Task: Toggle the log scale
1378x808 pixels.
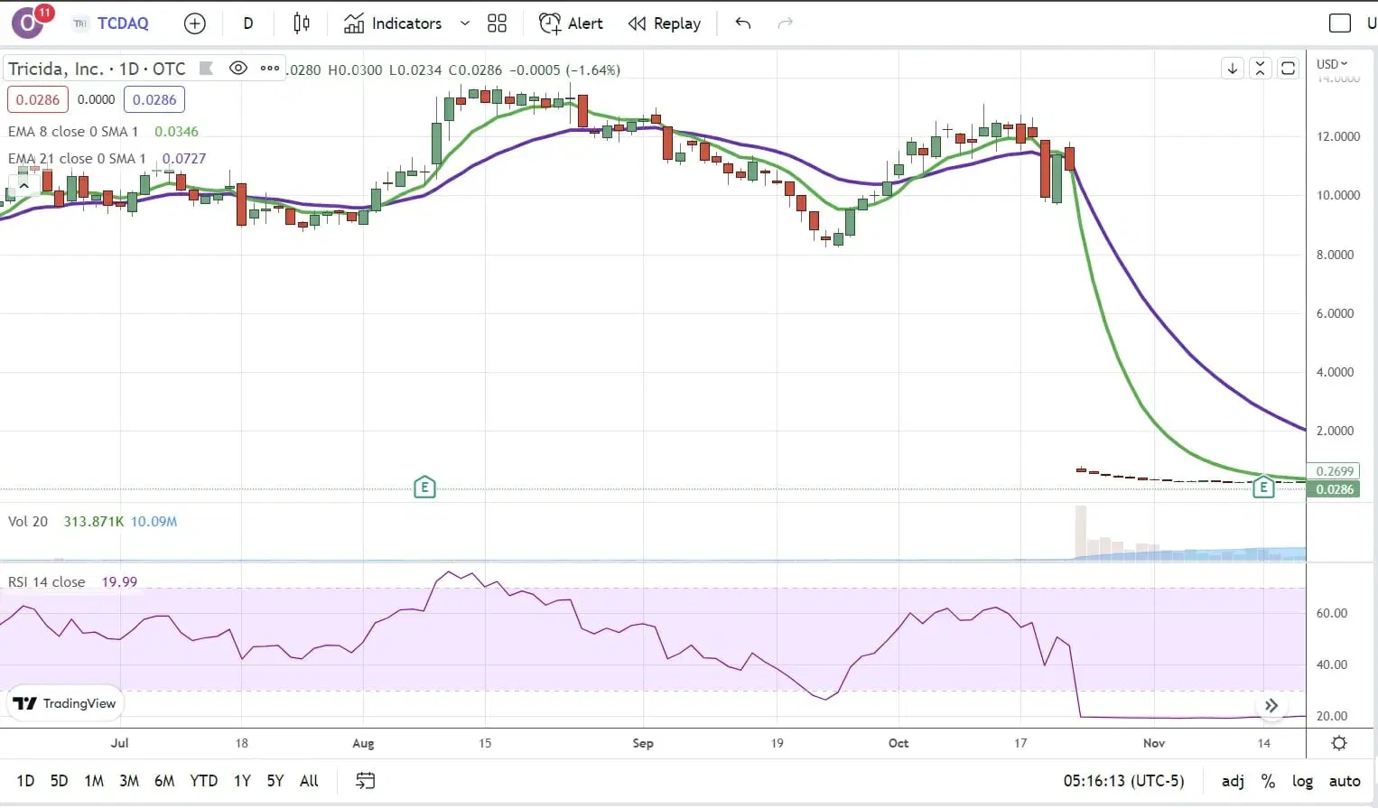Action: [x=1302, y=781]
